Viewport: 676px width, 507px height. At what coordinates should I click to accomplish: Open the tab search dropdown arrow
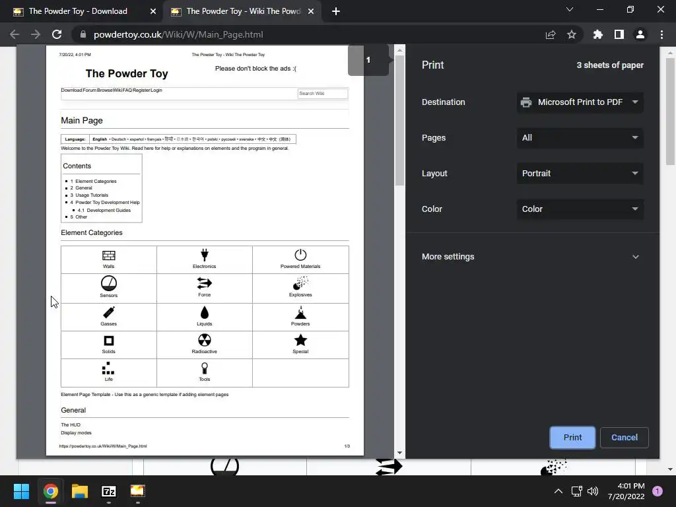[570, 9]
